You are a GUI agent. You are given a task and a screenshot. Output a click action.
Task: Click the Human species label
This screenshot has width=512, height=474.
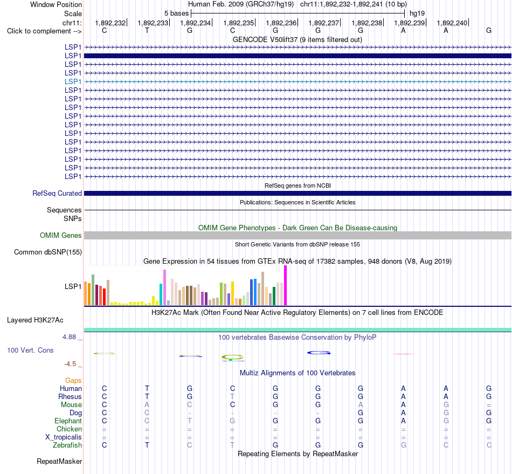71,388
